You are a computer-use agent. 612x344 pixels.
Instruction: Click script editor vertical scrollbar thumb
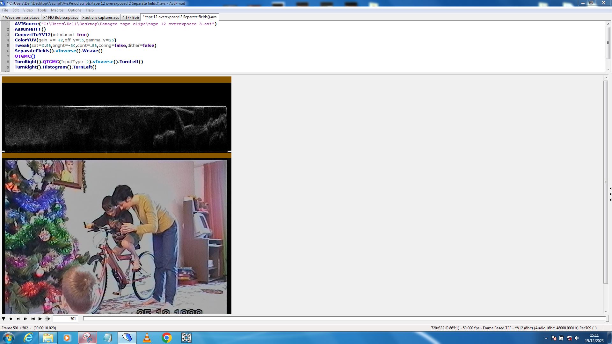608,43
